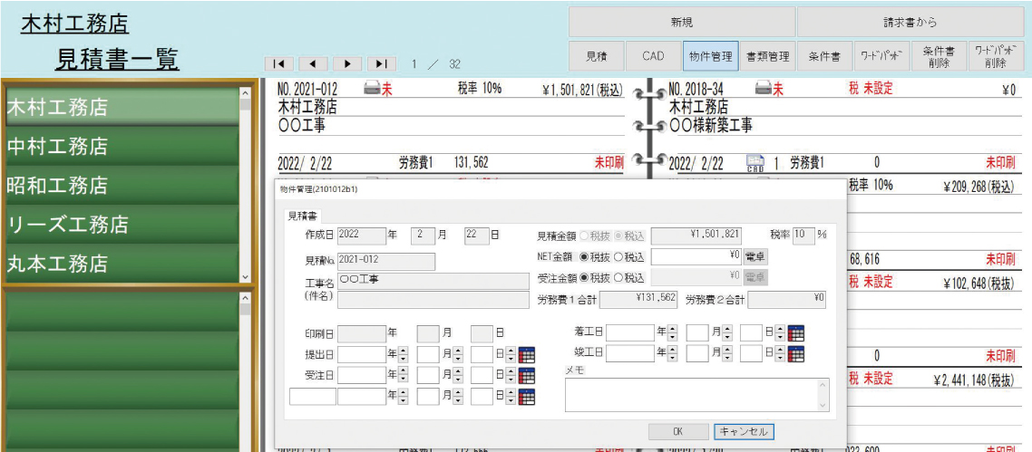Click printer icon on estimate NO.2021-012
This screenshot has height=452, width=1032.
[x=373, y=89]
